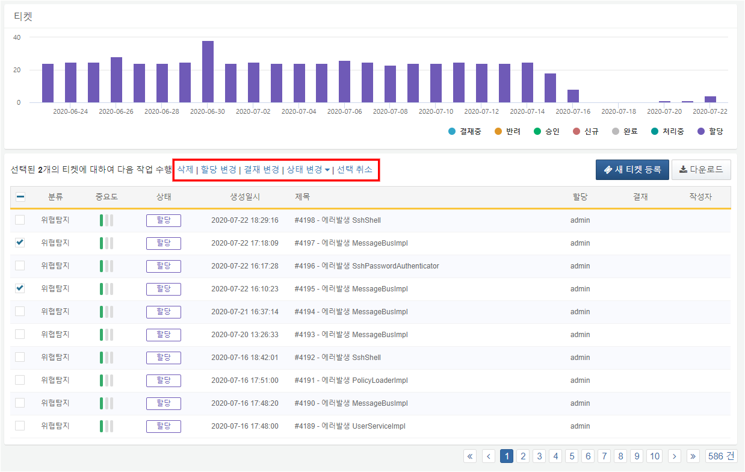Select page 10 in pagination
This screenshot has width=745, height=472.
pos(655,456)
